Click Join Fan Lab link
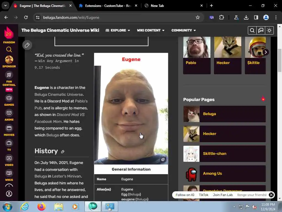The width and height of the screenshot is (282, 212). click(x=223, y=195)
